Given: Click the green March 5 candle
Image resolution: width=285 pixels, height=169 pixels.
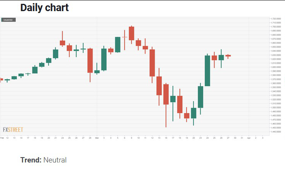Looking at the screenshot, I should coord(118,44).
